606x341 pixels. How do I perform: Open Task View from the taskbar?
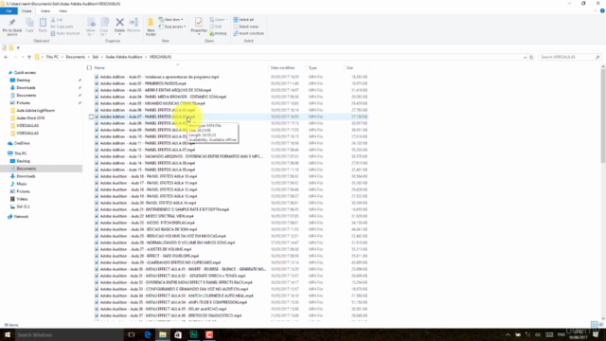[x=132, y=334]
